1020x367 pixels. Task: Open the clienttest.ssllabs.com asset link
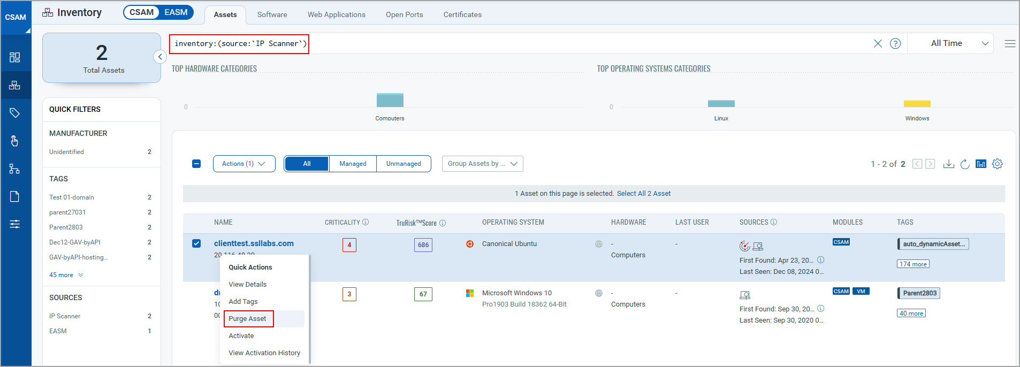[254, 243]
